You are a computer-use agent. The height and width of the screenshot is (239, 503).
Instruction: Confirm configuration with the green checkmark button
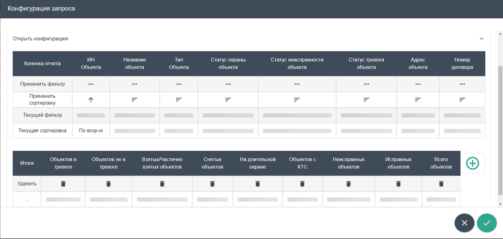point(487,223)
